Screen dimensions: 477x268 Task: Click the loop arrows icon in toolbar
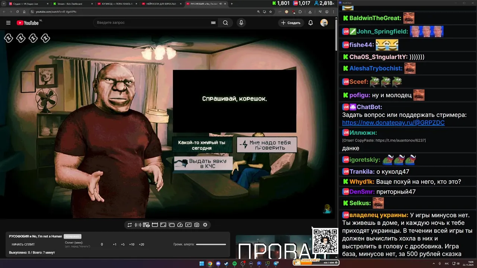pyautogui.click(x=130, y=225)
